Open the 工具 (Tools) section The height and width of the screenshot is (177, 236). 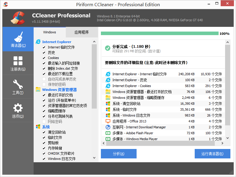point(18,87)
